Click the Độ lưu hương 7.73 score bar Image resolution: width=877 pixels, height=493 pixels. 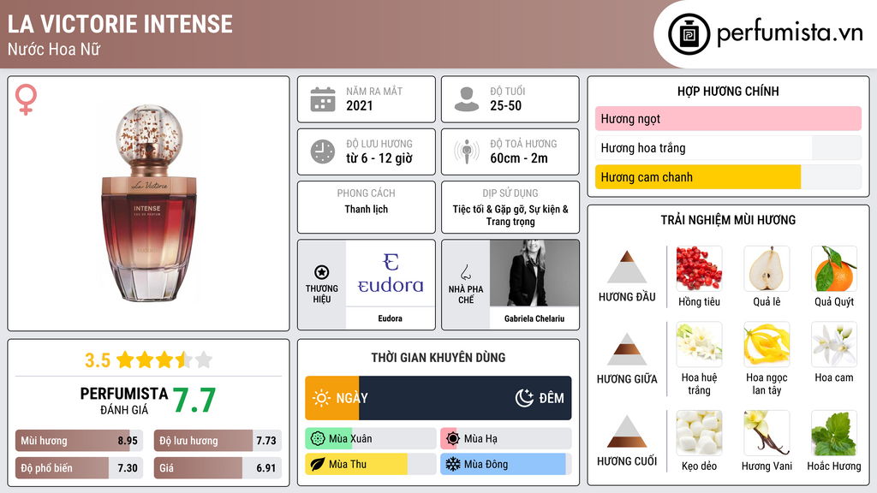pyautogui.click(x=218, y=441)
